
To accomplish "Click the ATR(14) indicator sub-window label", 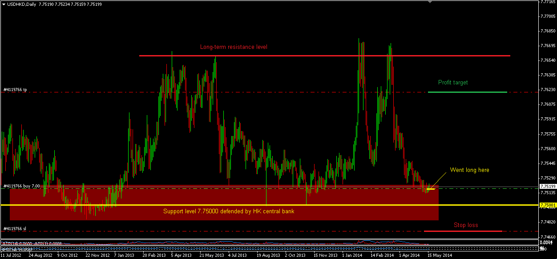I will 32,243.
